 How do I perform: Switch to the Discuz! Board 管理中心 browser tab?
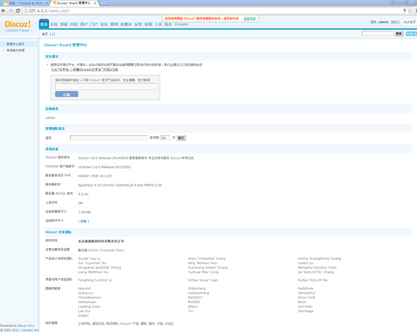point(73,3)
